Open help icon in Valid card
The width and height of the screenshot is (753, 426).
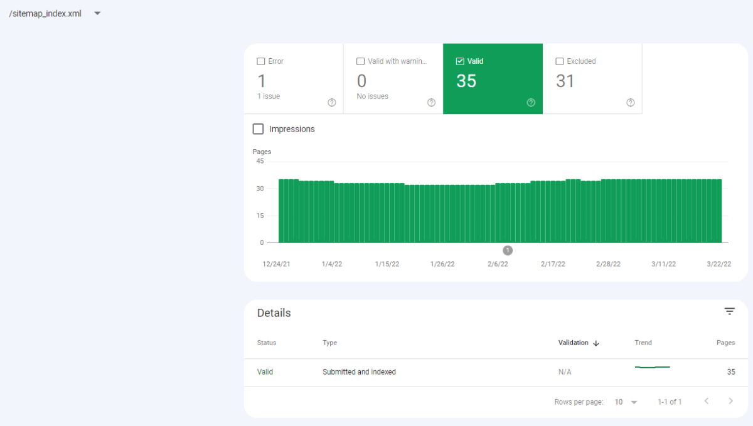(x=531, y=103)
